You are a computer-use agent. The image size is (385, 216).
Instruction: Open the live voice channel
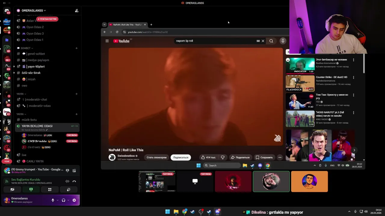47,155
